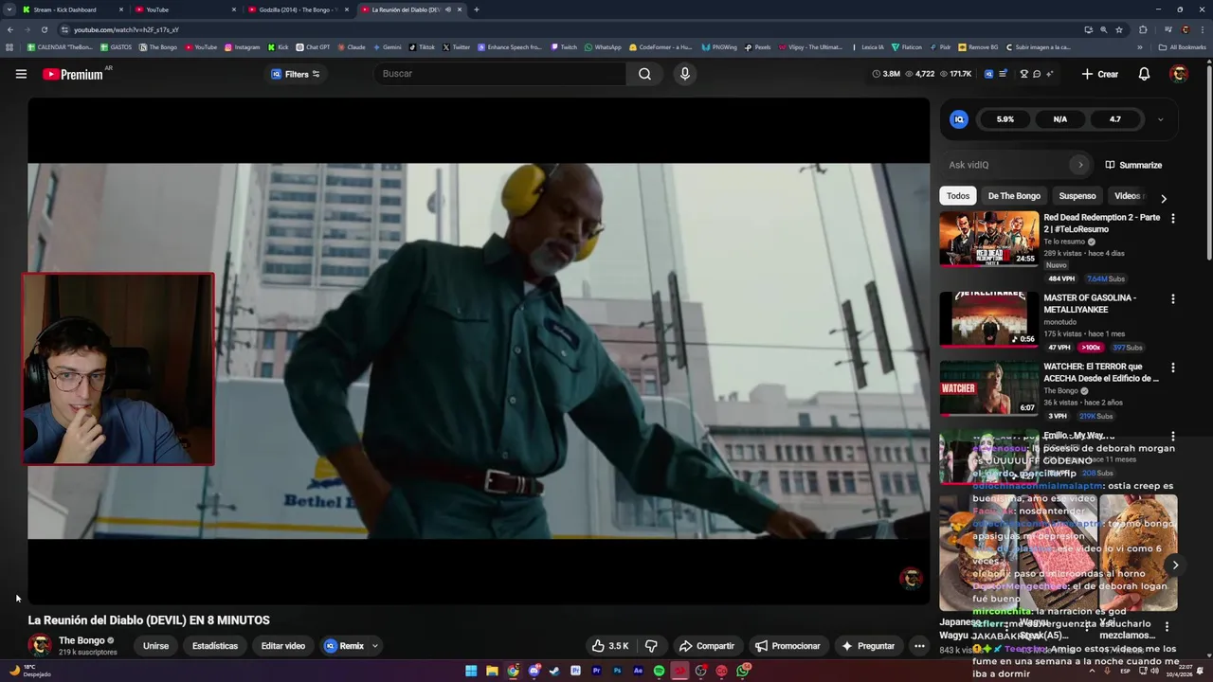Open Estadísticas for this video
The height and width of the screenshot is (682, 1213).
(x=215, y=646)
